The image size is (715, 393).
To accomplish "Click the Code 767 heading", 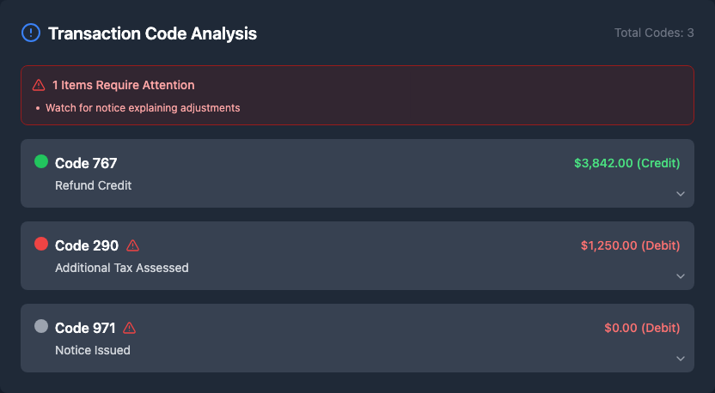I will 86,163.
